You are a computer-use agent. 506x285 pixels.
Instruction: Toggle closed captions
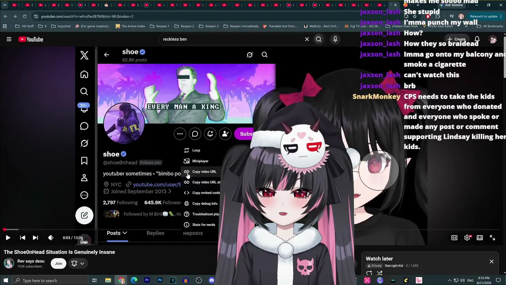click(x=454, y=237)
